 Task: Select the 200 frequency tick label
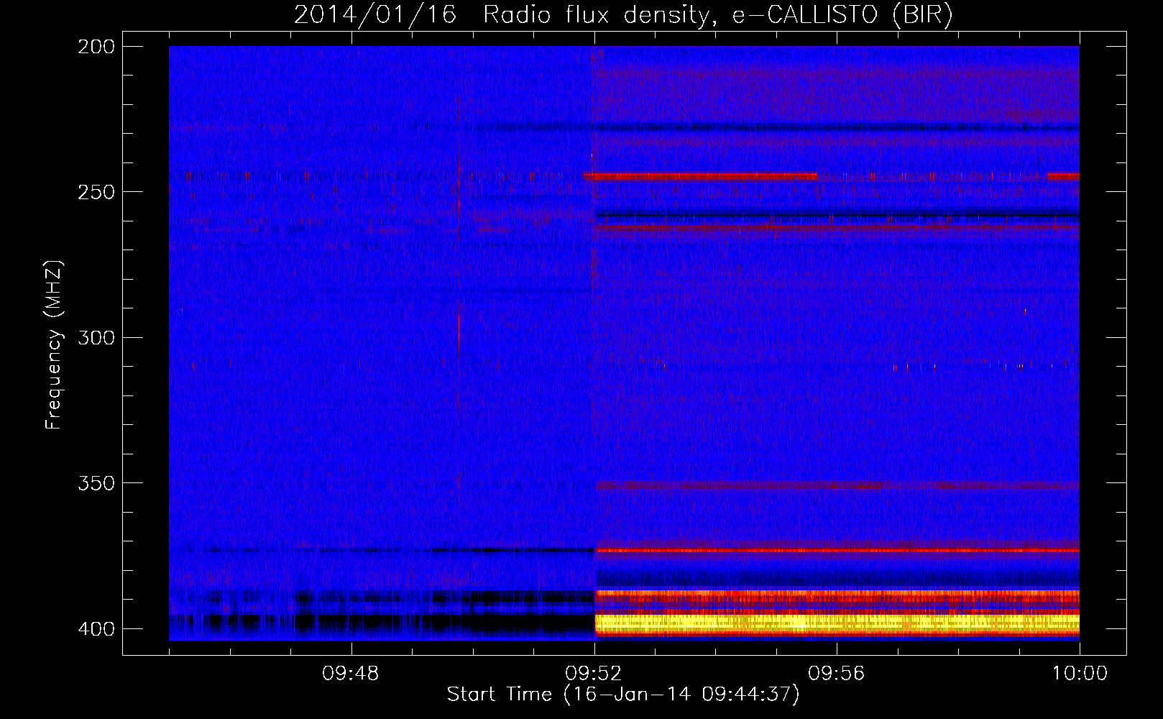tap(96, 47)
